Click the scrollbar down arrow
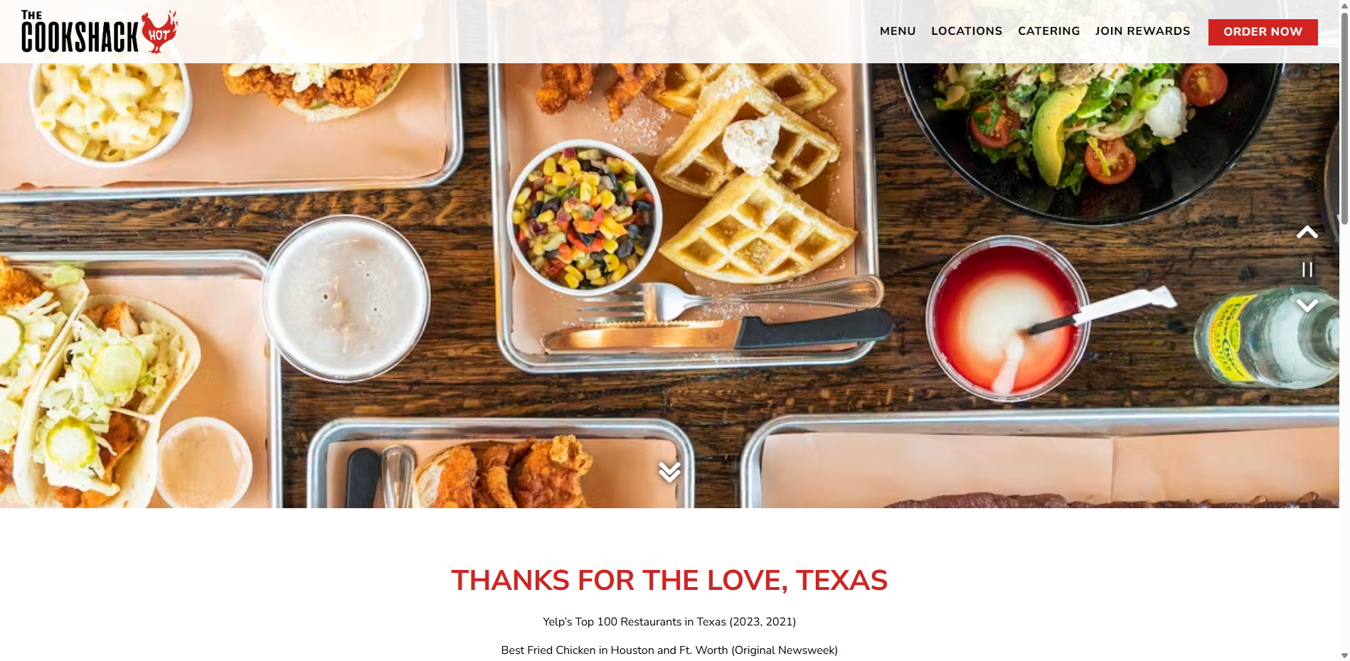1350x661 pixels. [1344, 655]
